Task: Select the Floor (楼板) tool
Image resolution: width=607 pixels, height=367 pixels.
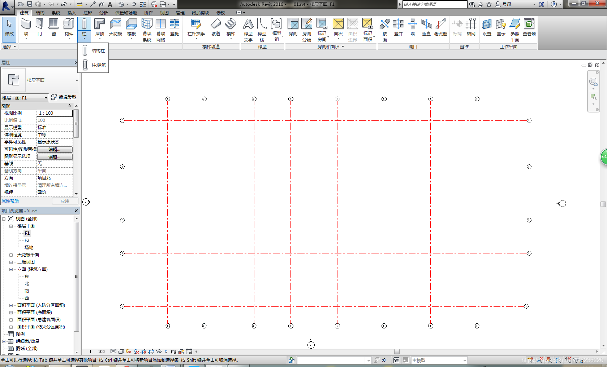Action: click(x=132, y=27)
